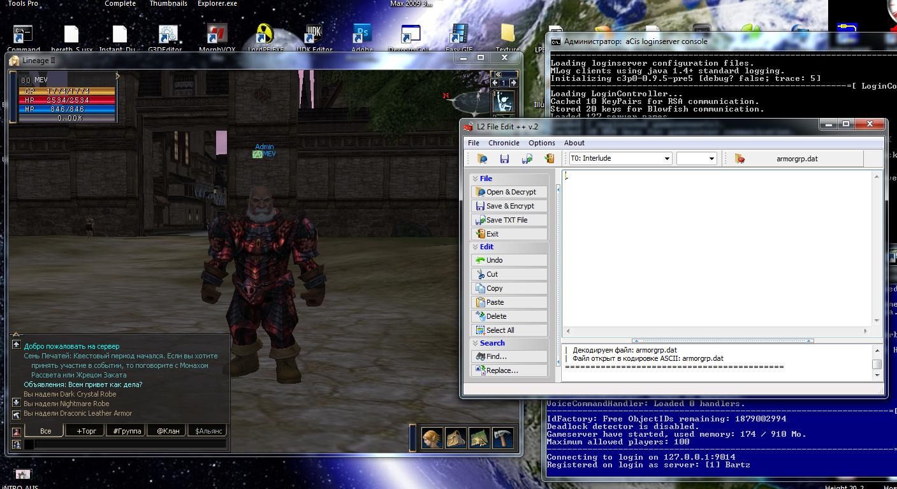Image resolution: width=897 pixels, height=489 pixels.
Task: Click the Select All button
Action: coord(509,330)
